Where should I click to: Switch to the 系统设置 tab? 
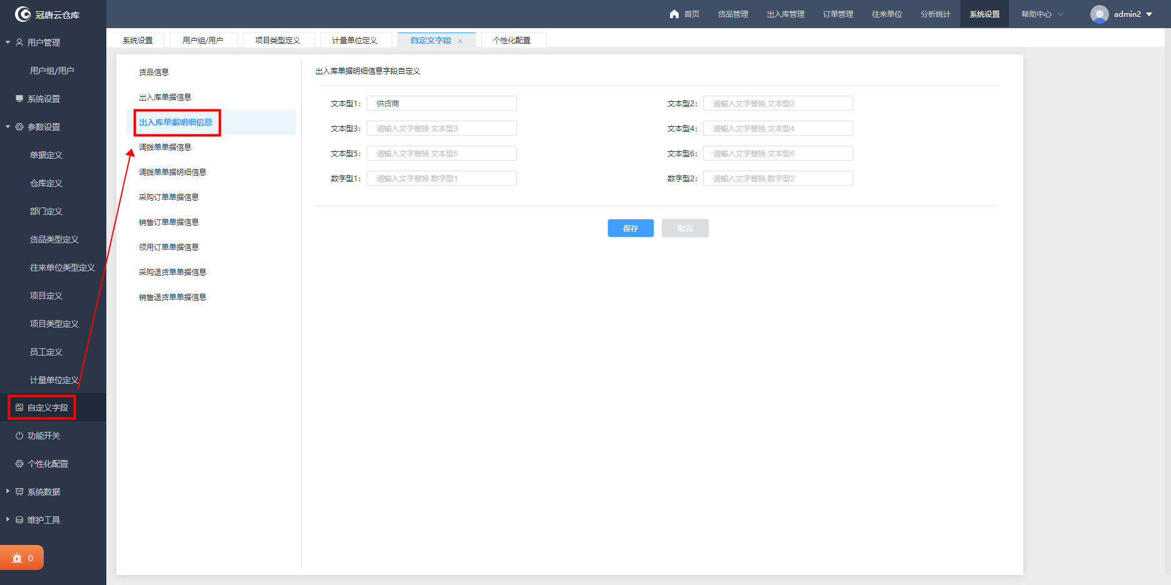coord(138,40)
